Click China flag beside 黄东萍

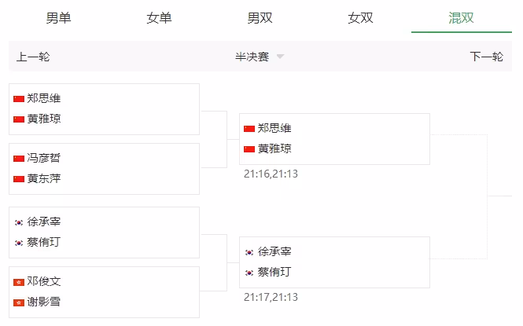pyautogui.click(x=19, y=179)
